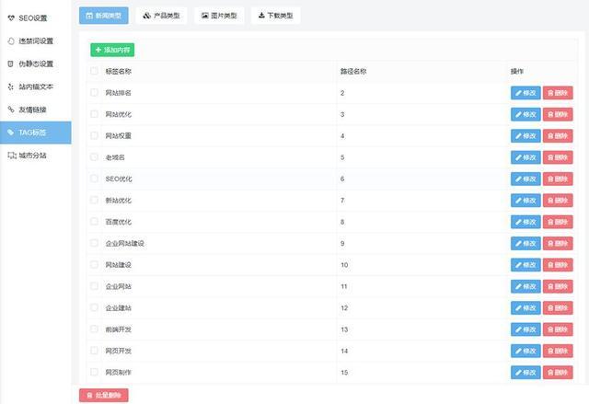
Task: Click 删除 for the 老域名 row
Action: [x=558, y=157]
